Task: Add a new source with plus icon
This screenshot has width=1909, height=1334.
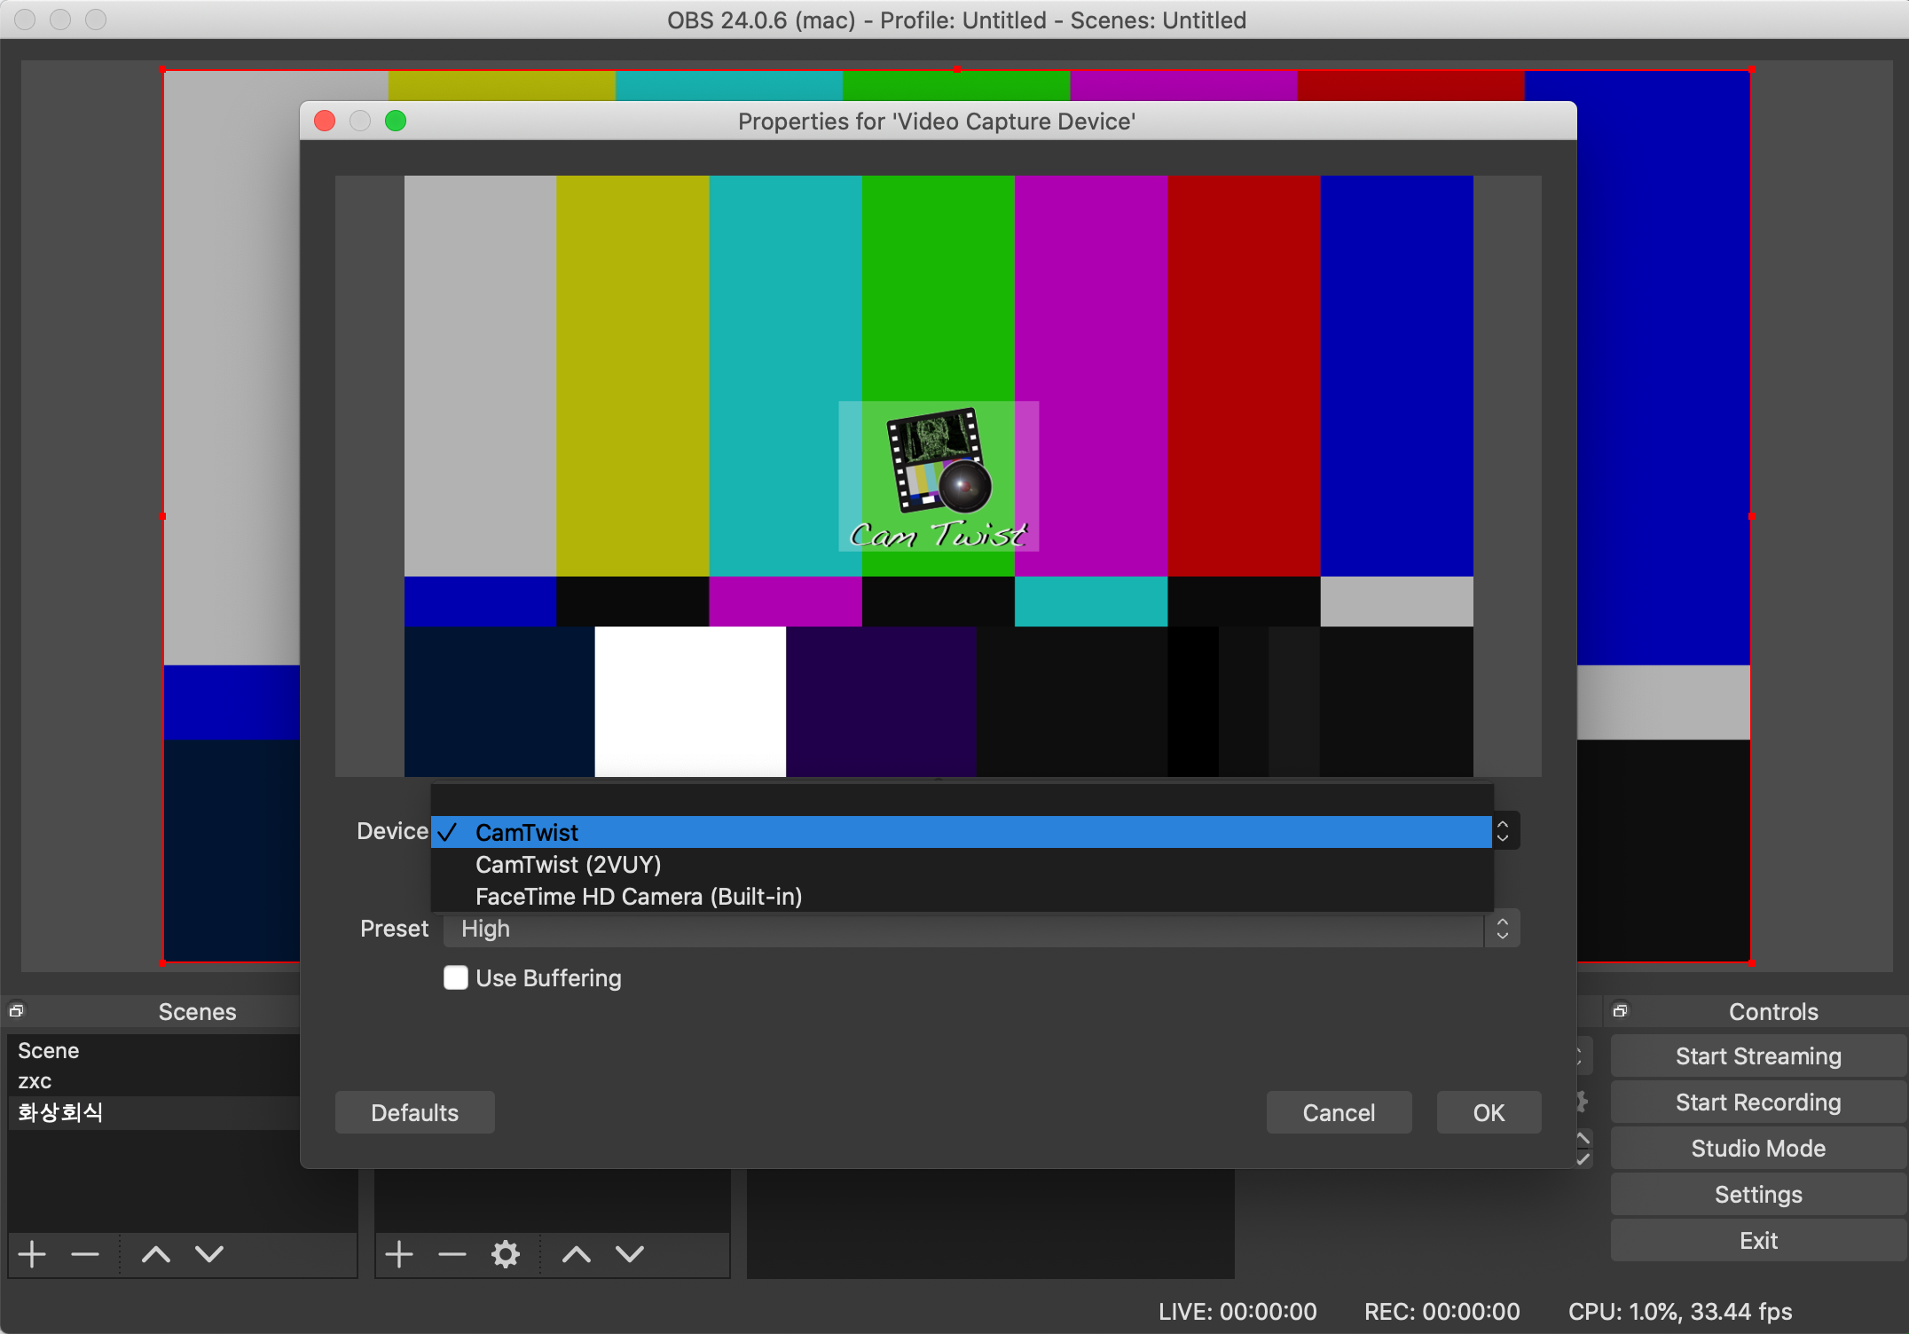Action: pos(399,1254)
